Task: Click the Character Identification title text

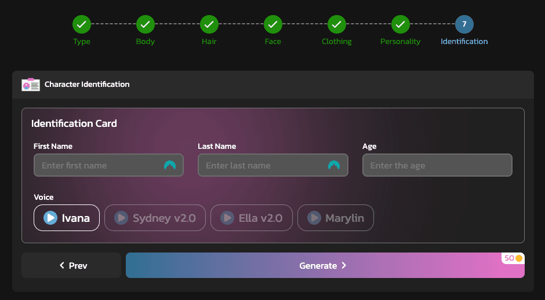Action: click(87, 85)
